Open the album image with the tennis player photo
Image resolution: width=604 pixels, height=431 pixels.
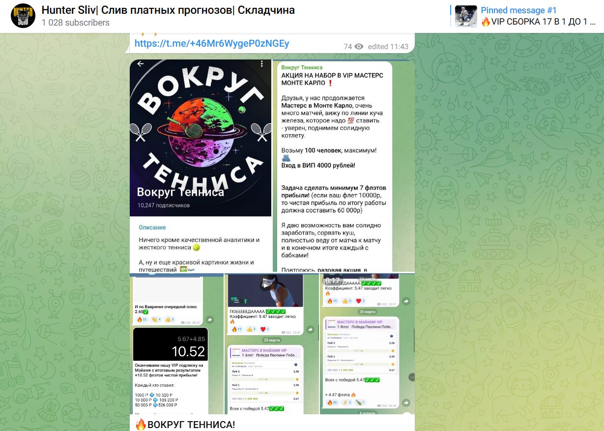pyautogui.click(x=272, y=344)
